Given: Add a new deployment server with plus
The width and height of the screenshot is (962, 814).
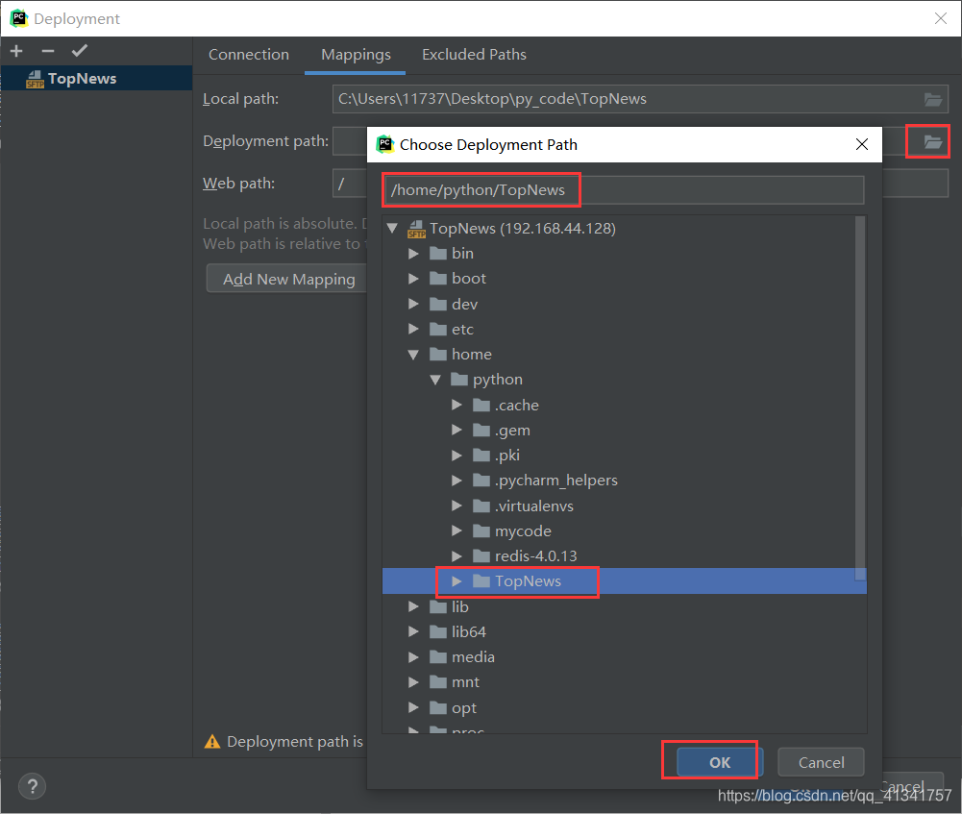Looking at the screenshot, I should (x=16, y=51).
